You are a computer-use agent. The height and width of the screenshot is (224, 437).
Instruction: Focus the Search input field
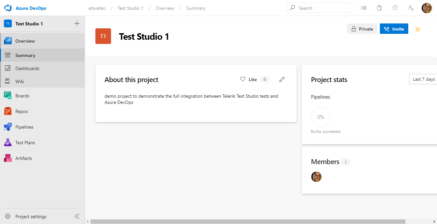click(319, 8)
